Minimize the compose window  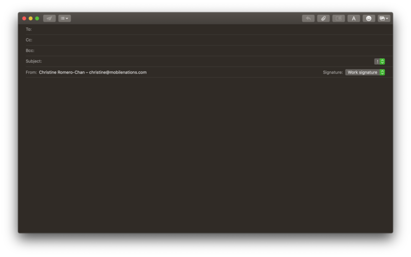point(31,19)
